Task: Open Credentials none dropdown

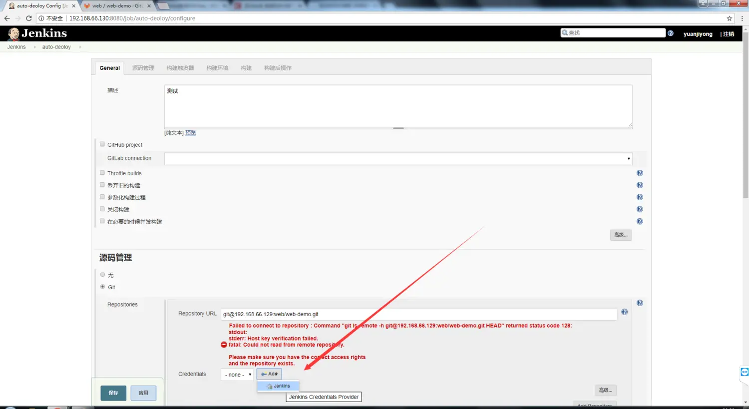Action: (237, 375)
